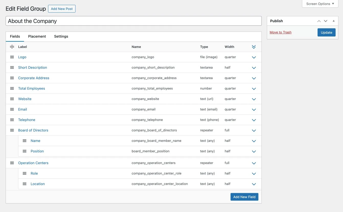Switch to the Settings tab
343x212 pixels.
[x=61, y=36]
